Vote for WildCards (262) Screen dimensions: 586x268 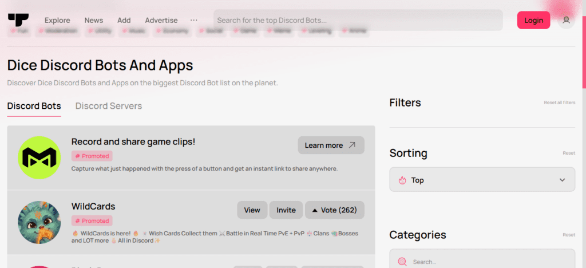(x=334, y=210)
